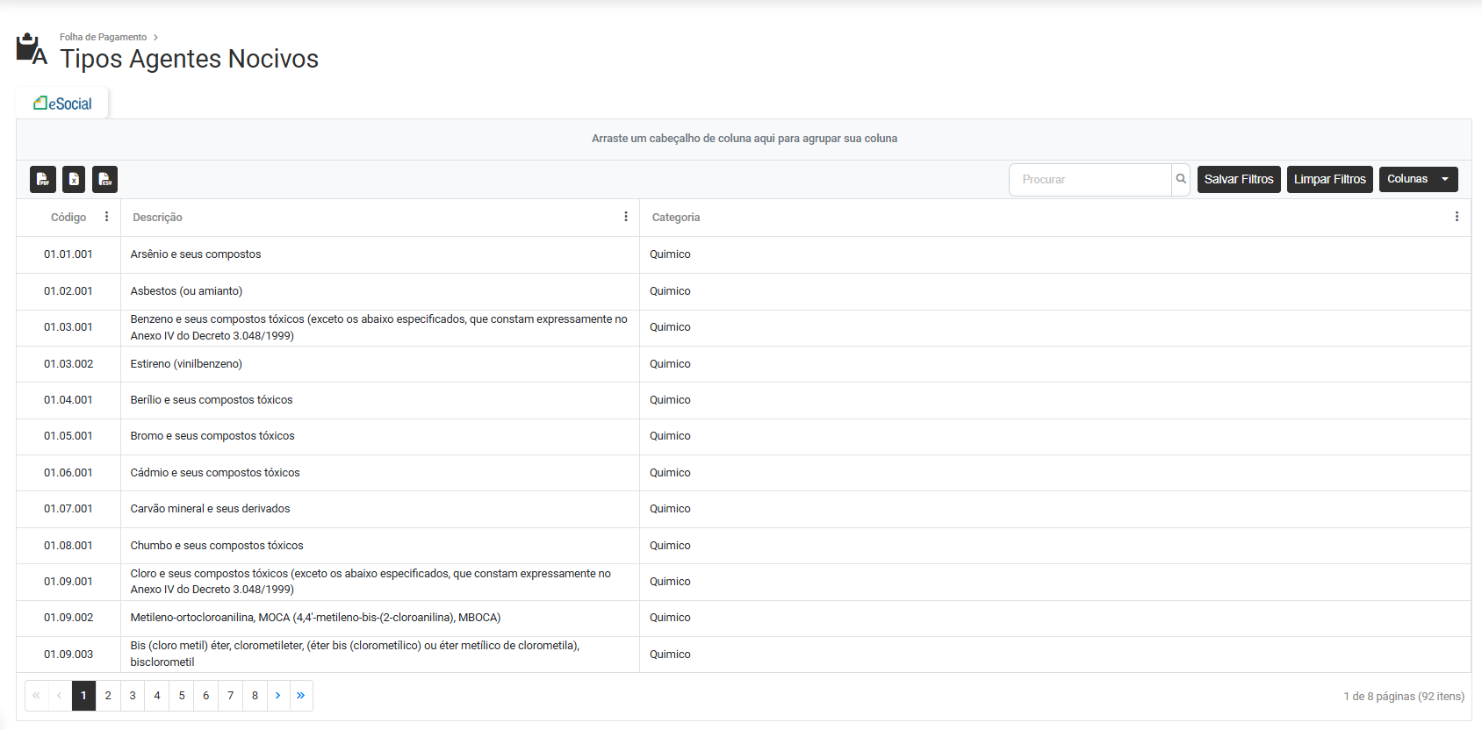Open the Código column options menu
Screen dimensions: 1482x730
pos(107,217)
